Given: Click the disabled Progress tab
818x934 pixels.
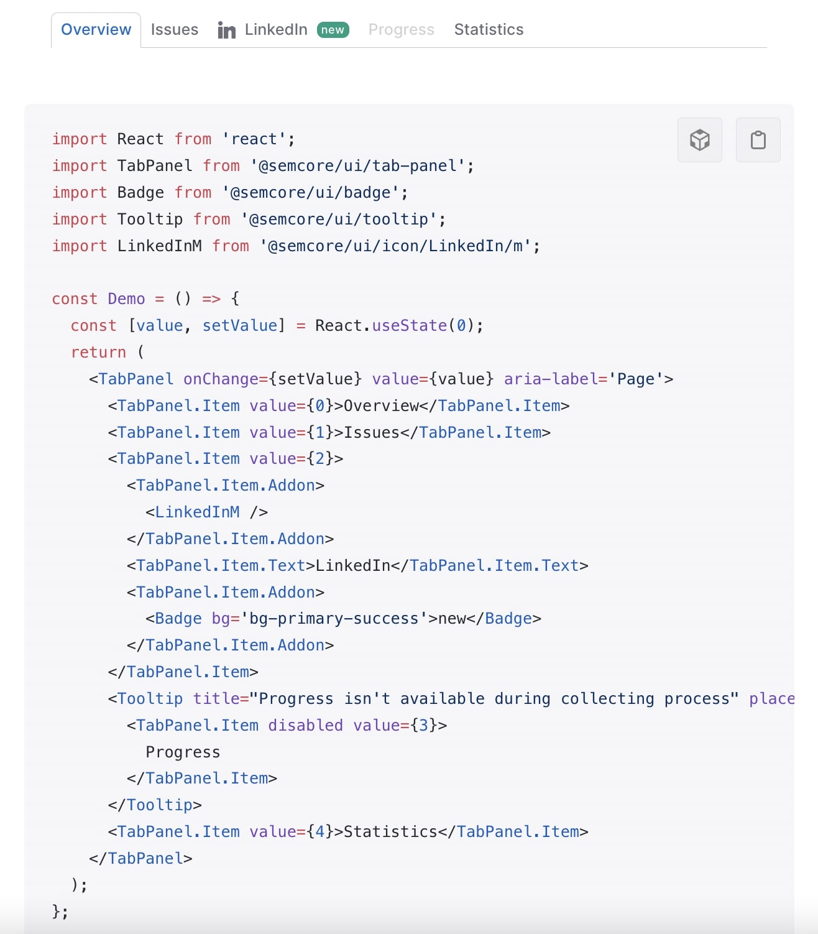Looking at the screenshot, I should click(402, 29).
